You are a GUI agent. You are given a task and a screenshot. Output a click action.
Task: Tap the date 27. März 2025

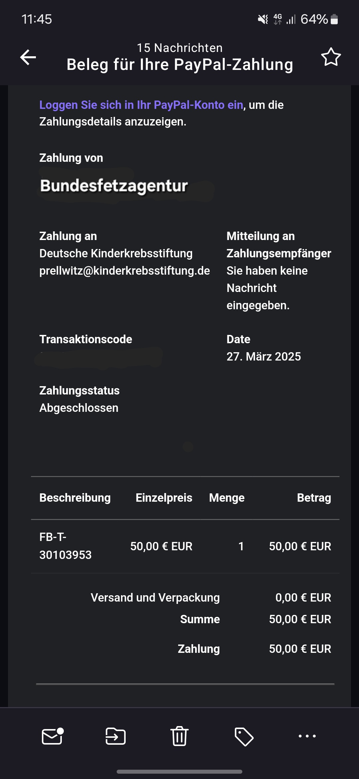264,357
